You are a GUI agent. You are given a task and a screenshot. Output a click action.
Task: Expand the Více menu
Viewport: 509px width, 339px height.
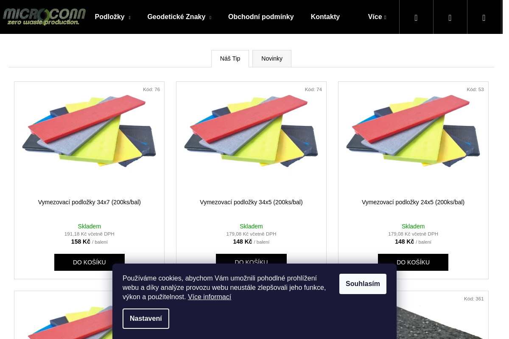[377, 17]
